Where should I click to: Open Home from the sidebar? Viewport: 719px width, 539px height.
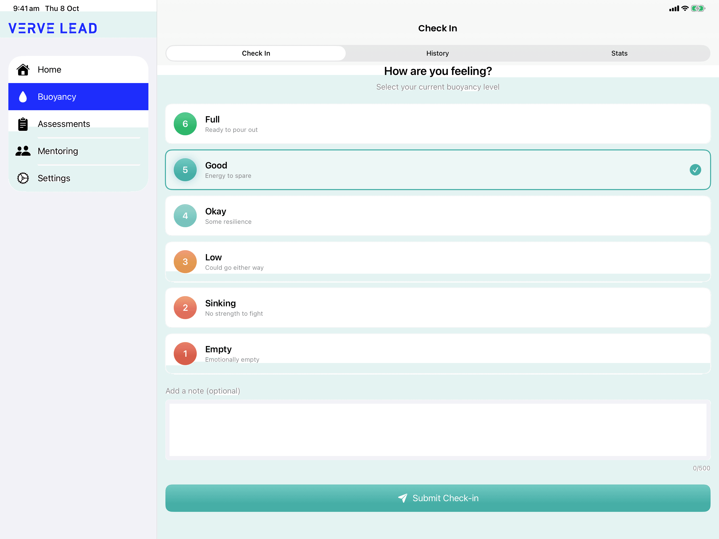(x=78, y=69)
